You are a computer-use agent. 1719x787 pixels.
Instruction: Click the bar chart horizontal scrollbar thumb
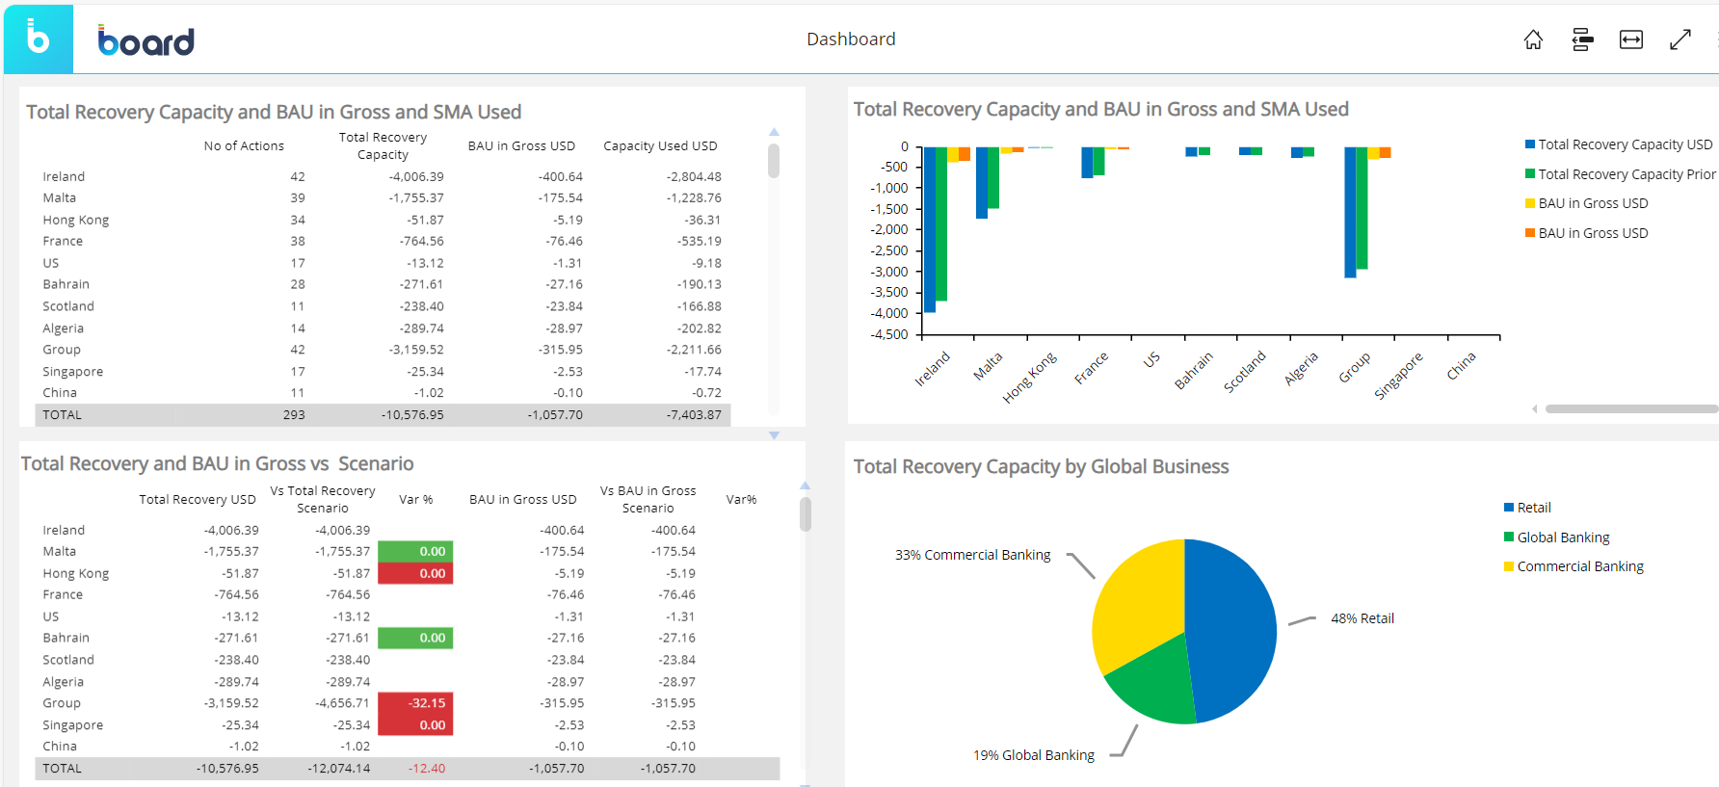click(x=1632, y=409)
